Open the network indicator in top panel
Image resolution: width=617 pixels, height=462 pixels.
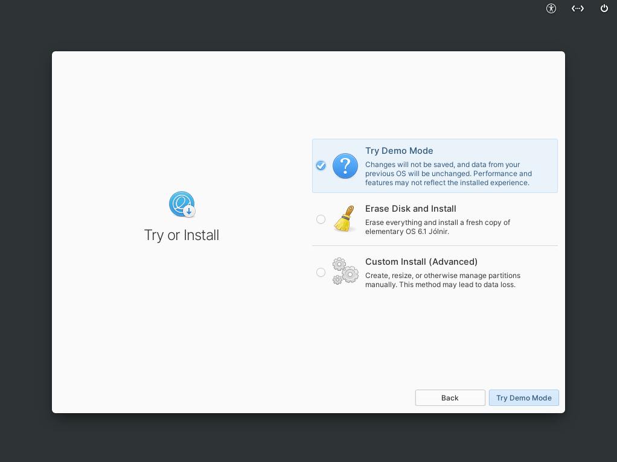pyautogui.click(x=578, y=8)
